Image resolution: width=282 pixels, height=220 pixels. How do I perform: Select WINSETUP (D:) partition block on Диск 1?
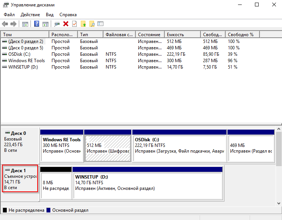click(x=147, y=183)
